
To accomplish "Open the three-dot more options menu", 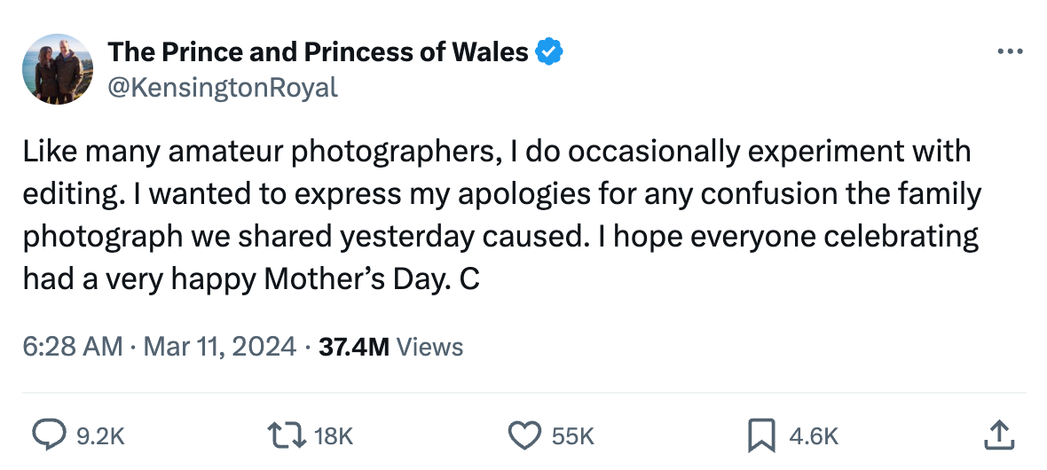I will pyautogui.click(x=1010, y=52).
